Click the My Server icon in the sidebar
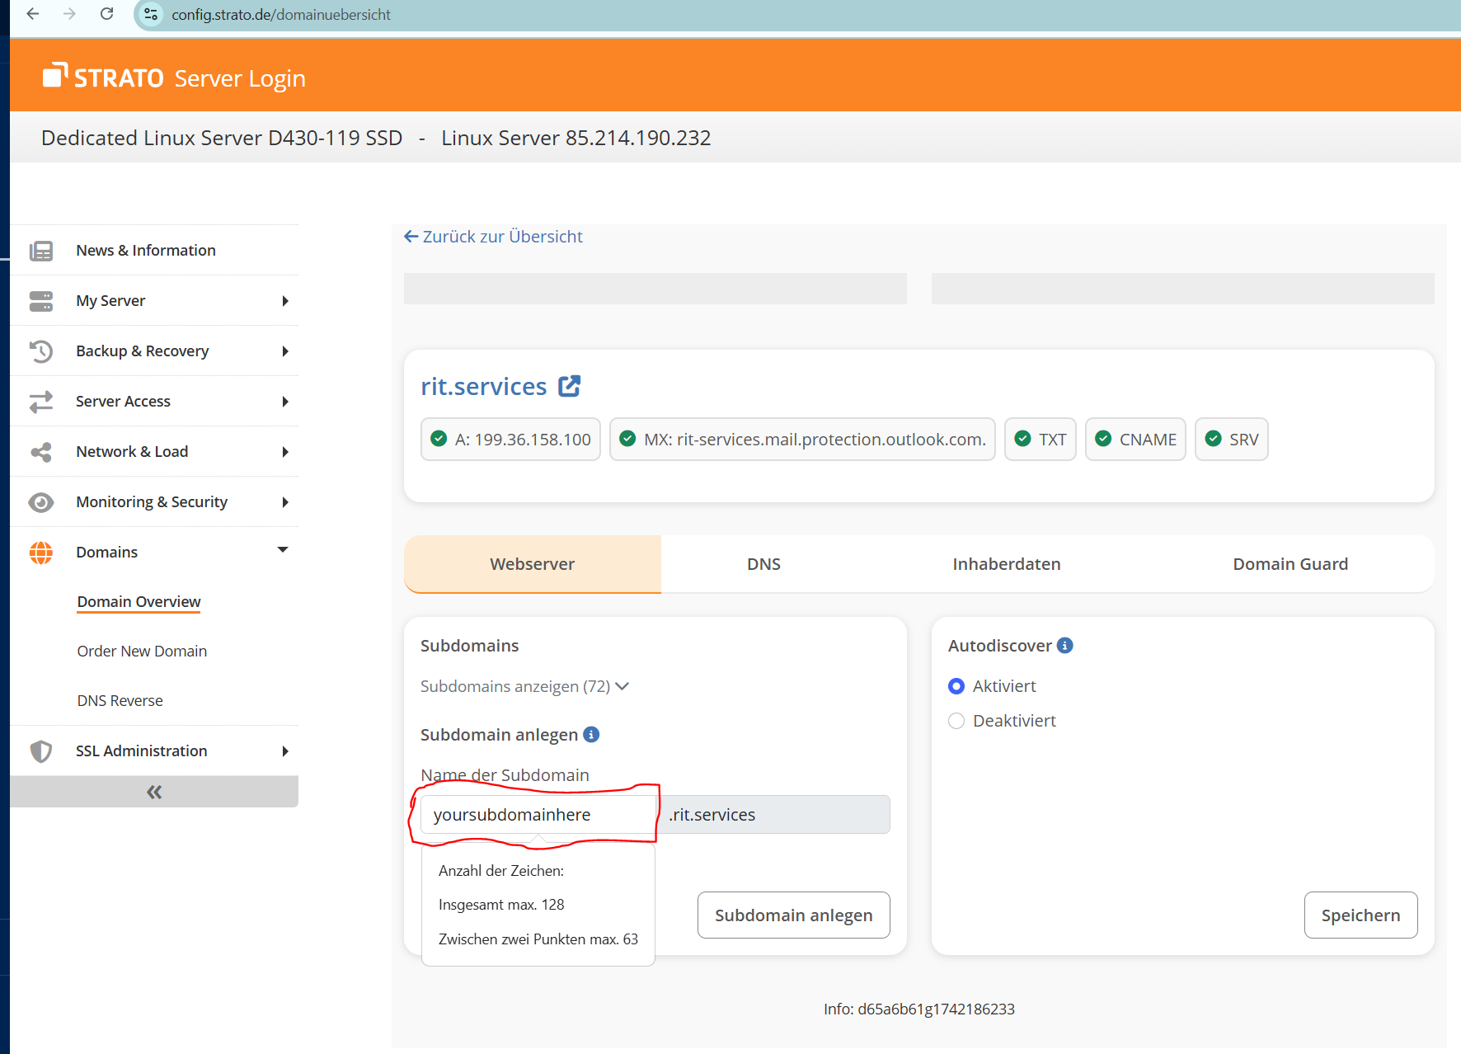Image resolution: width=1461 pixels, height=1054 pixels. 41,301
